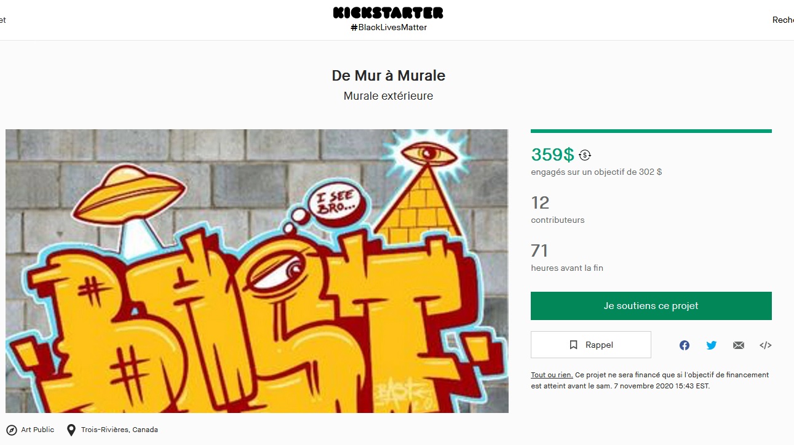Open the Art Public category link
Viewport: 794px width, 445px height.
click(x=38, y=430)
